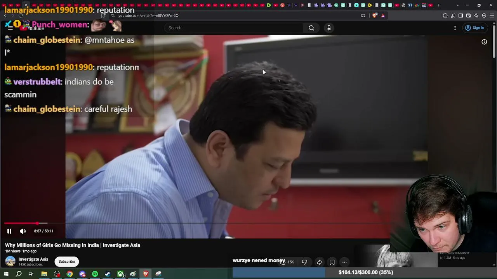
Task: Open Xbox app from taskbar
Action: pos(120,274)
